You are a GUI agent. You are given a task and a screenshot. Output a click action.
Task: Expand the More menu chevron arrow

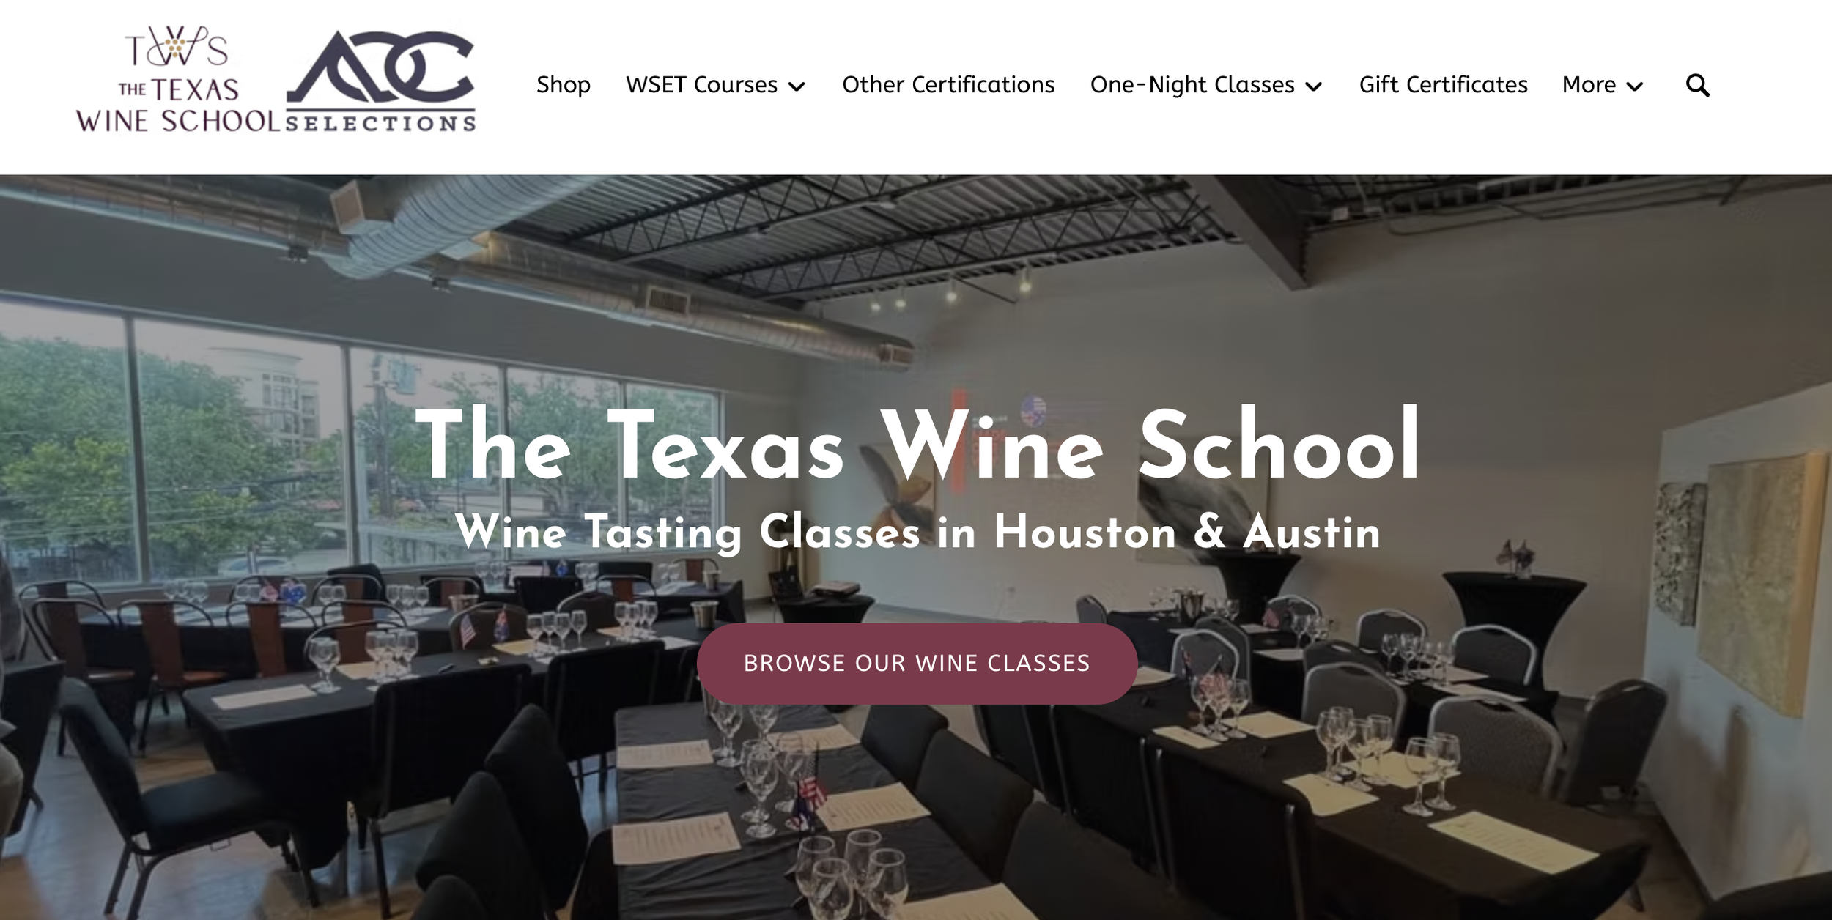(x=1634, y=86)
